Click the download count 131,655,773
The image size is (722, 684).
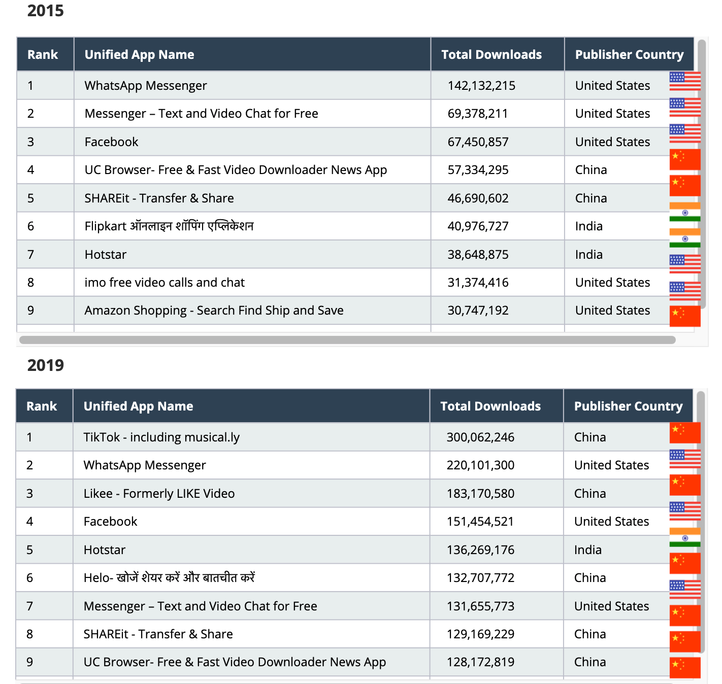pyautogui.click(x=480, y=606)
